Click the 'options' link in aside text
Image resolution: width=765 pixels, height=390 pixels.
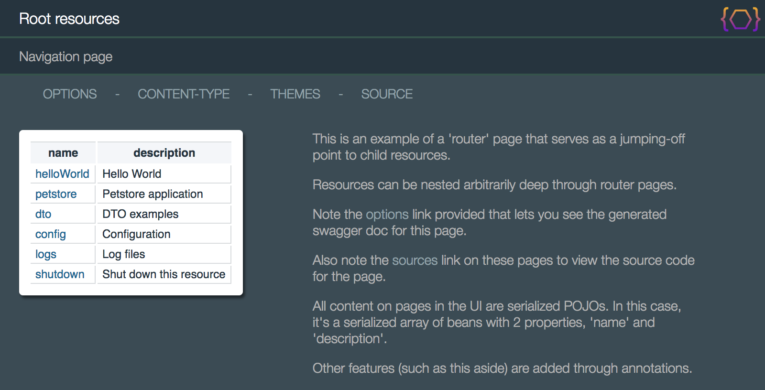pos(387,215)
